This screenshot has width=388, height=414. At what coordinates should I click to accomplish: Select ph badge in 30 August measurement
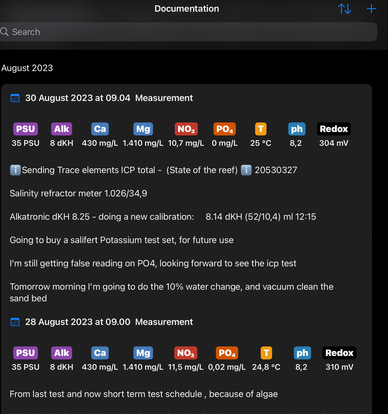coord(297,129)
